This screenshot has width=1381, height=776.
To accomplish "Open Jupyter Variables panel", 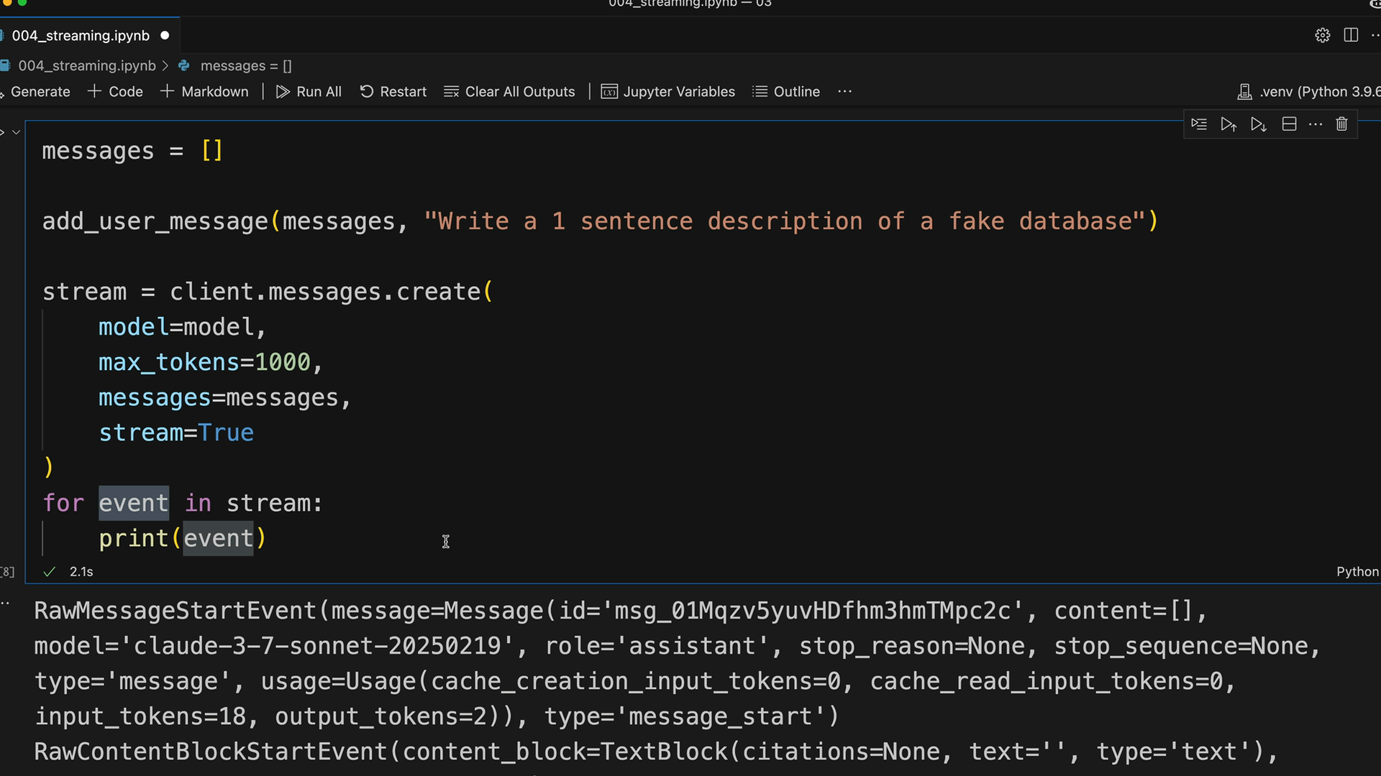I will (667, 91).
